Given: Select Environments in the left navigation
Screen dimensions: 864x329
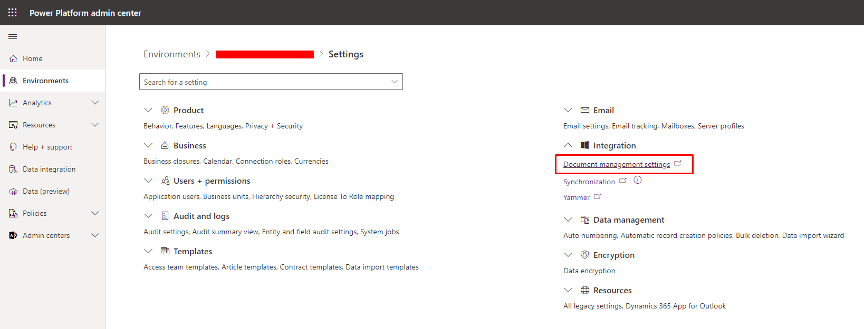Looking at the screenshot, I should pyautogui.click(x=45, y=81).
